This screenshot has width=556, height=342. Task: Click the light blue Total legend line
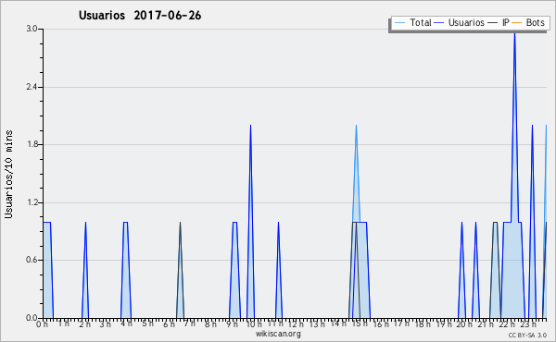click(x=399, y=23)
